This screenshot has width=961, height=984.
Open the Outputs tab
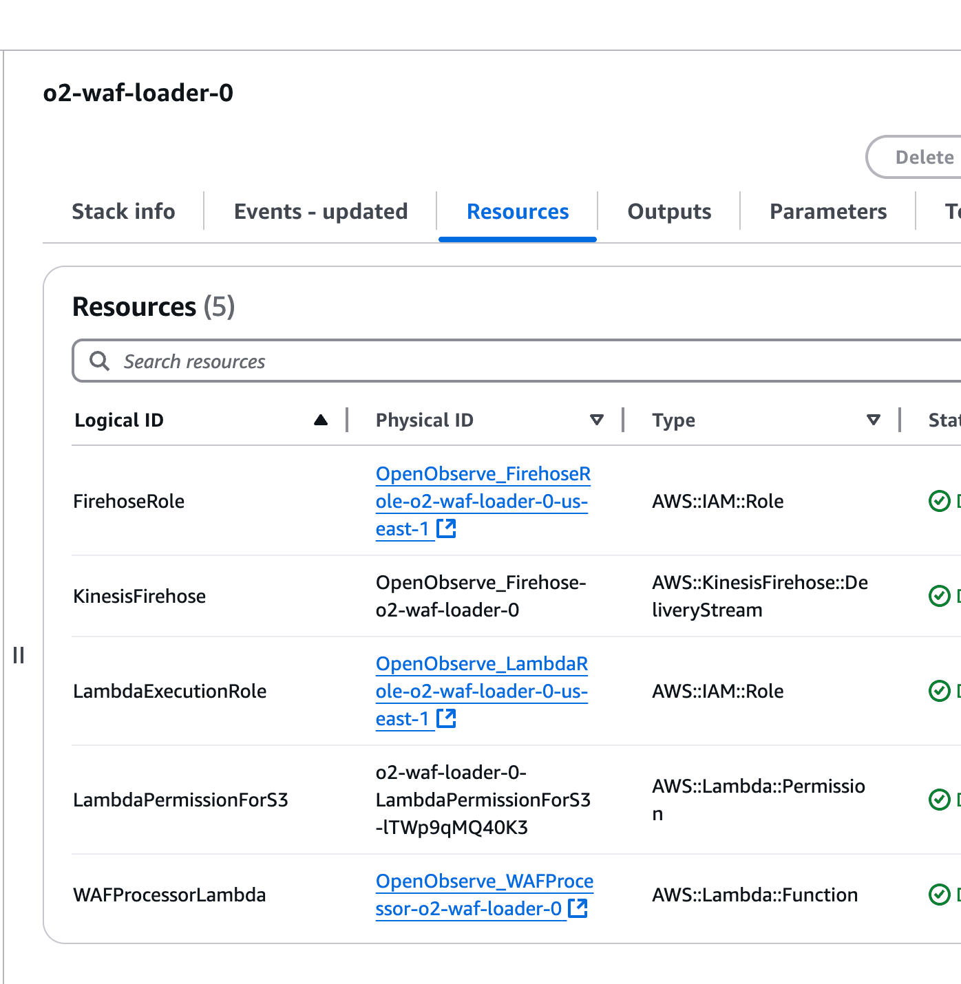pyautogui.click(x=669, y=211)
